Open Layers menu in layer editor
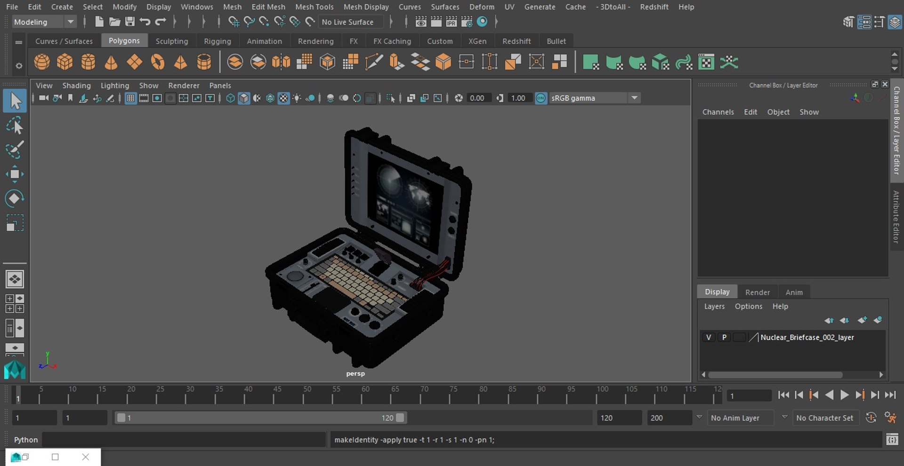The image size is (904, 466). (714, 306)
